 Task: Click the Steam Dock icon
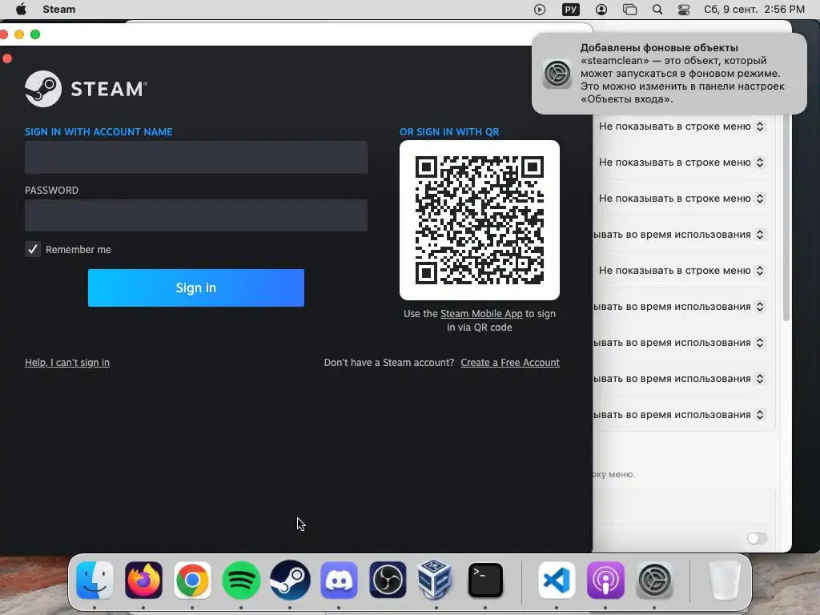click(290, 580)
